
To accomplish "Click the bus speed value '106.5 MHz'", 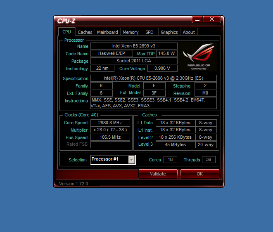I will click(110, 137).
